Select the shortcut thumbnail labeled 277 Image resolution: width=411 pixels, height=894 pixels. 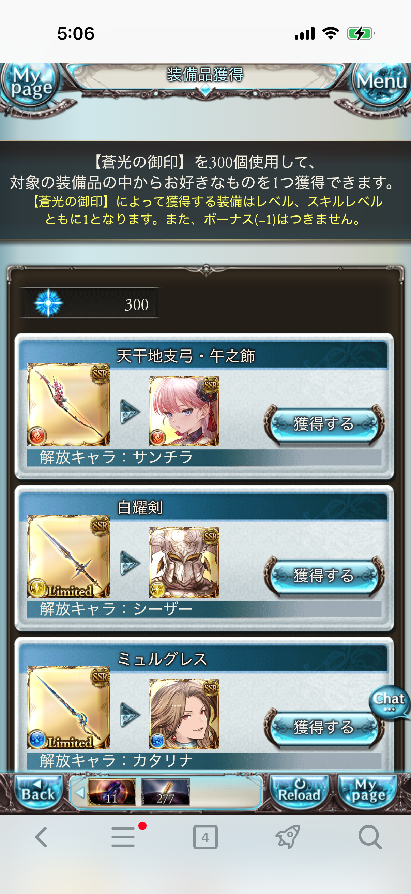pyautogui.click(x=165, y=792)
